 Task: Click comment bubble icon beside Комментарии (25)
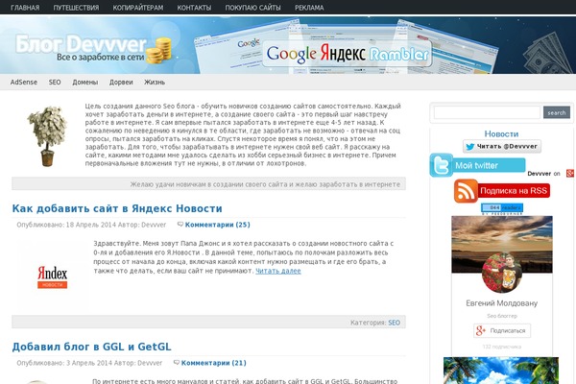(x=180, y=224)
